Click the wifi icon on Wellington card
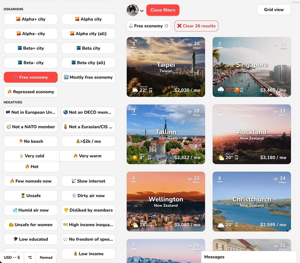This screenshot has height=263, width=300. tap(190, 180)
